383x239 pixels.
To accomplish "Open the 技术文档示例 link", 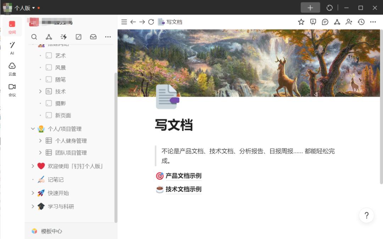I will pyautogui.click(x=183, y=189).
